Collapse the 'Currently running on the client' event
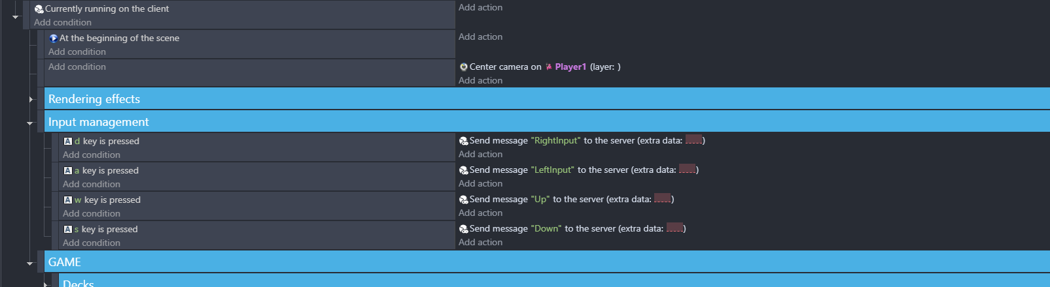This screenshot has height=287, width=1050. [x=16, y=17]
